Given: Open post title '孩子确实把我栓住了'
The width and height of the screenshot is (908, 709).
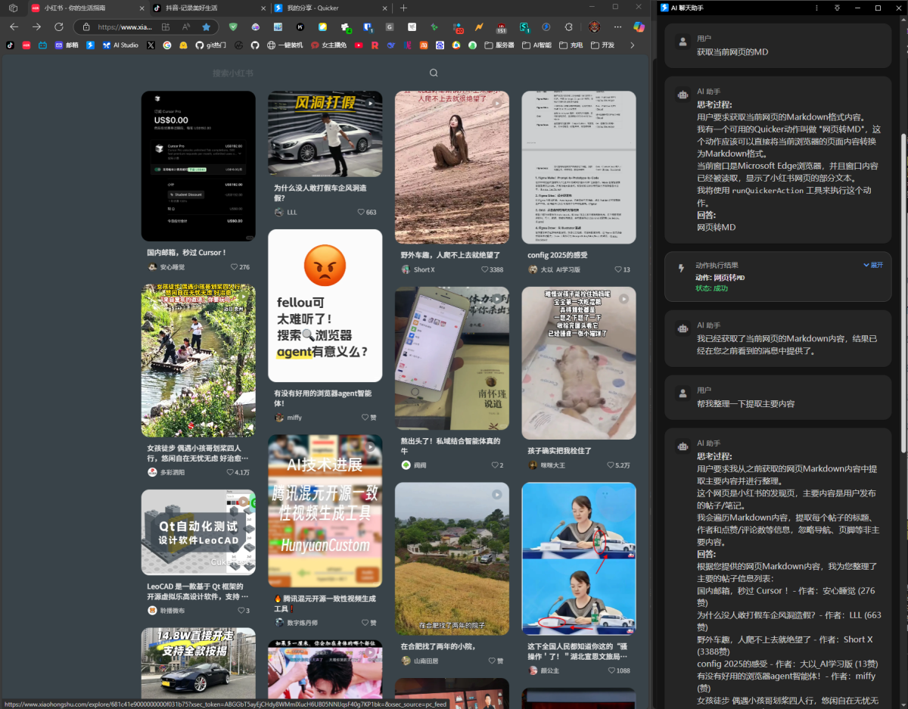Looking at the screenshot, I should click(559, 450).
